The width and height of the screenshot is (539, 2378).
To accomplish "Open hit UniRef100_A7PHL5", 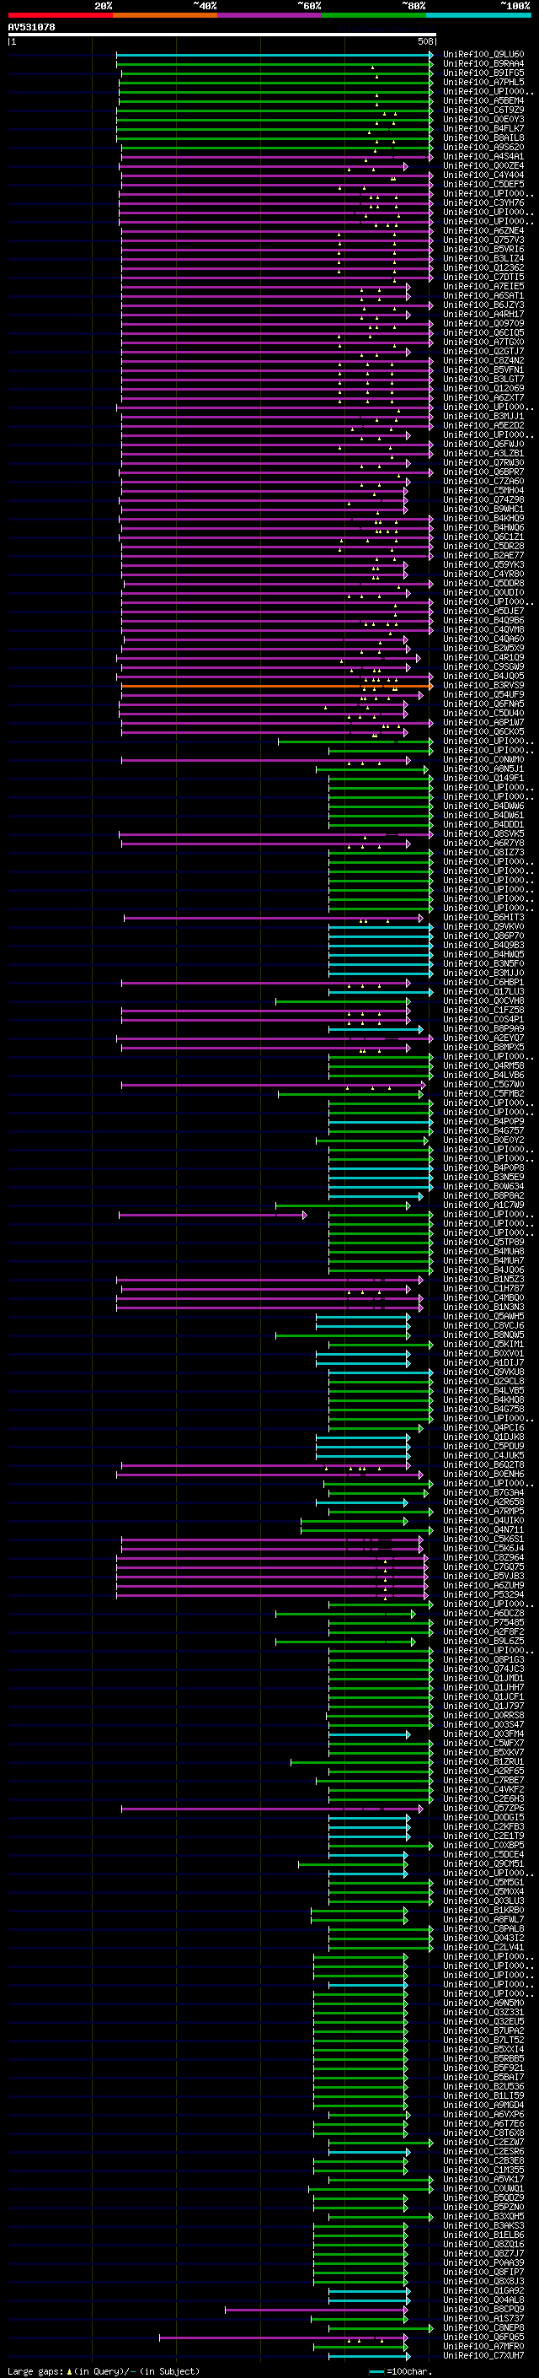I will (x=483, y=82).
